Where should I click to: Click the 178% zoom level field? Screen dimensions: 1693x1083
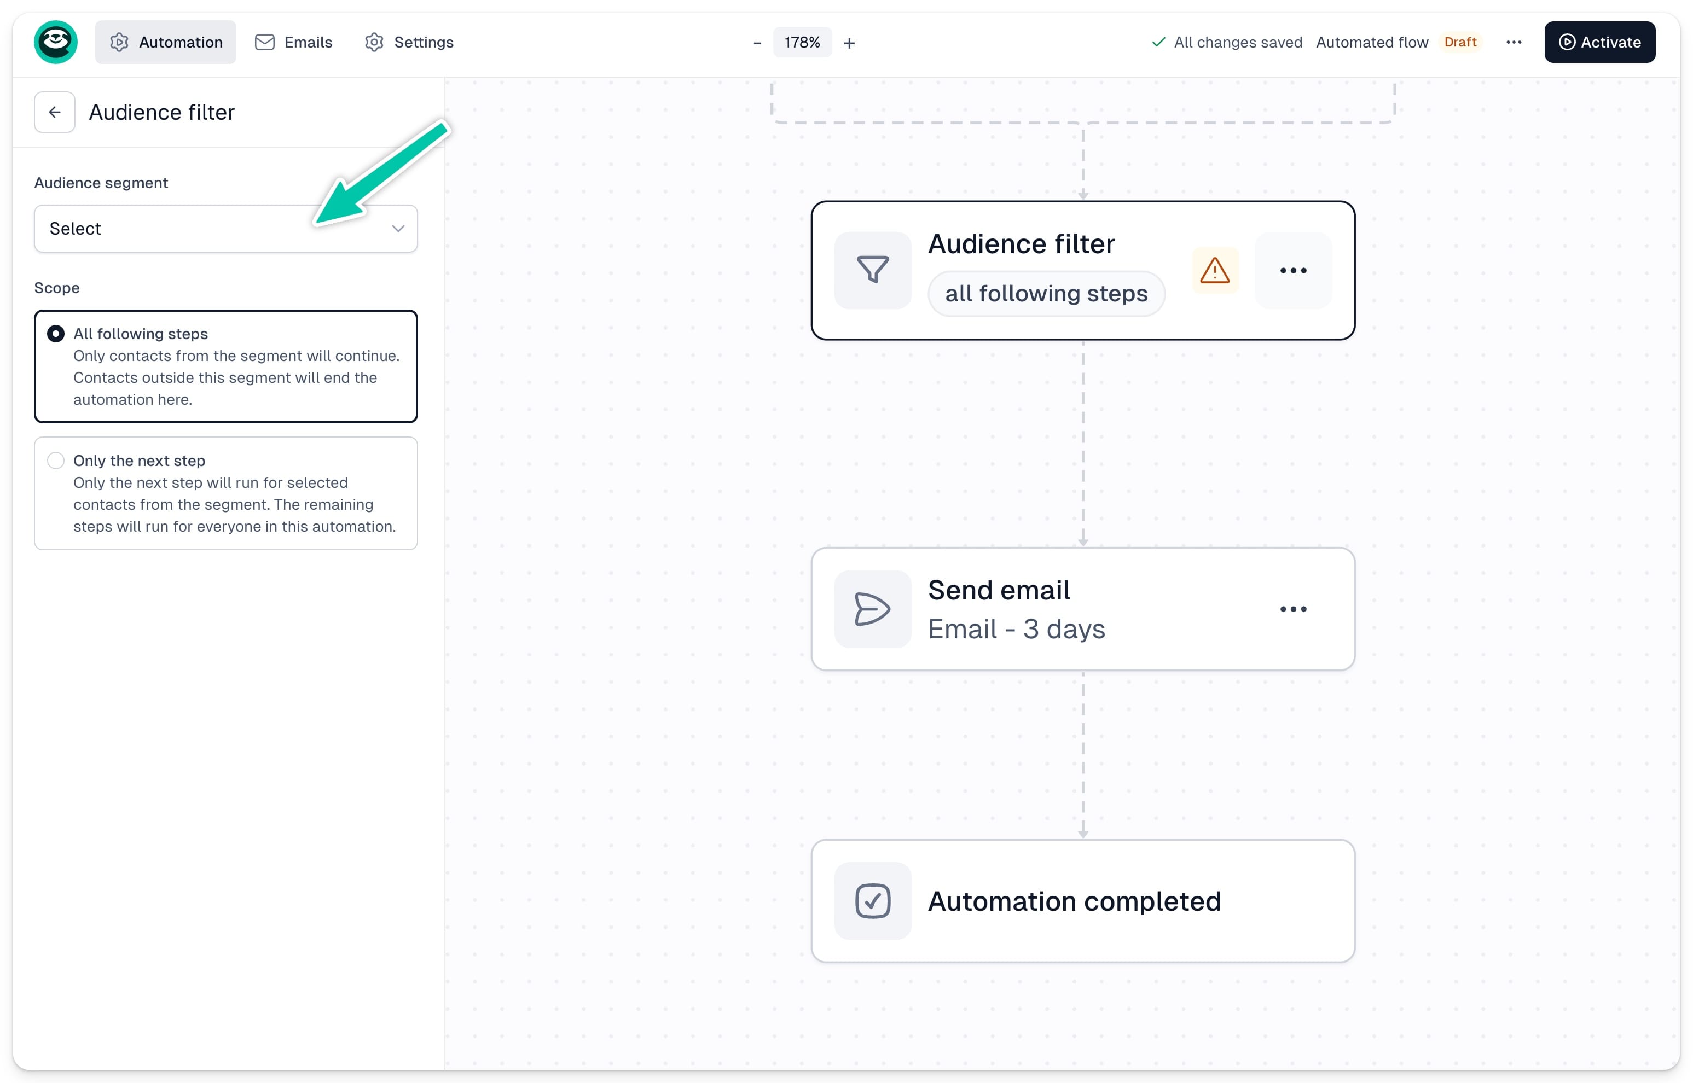coord(802,42)
